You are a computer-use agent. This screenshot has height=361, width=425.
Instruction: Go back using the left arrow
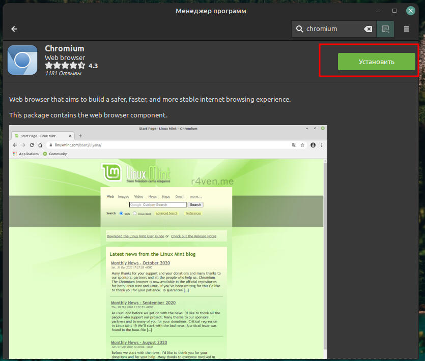[x=14, y=29]
